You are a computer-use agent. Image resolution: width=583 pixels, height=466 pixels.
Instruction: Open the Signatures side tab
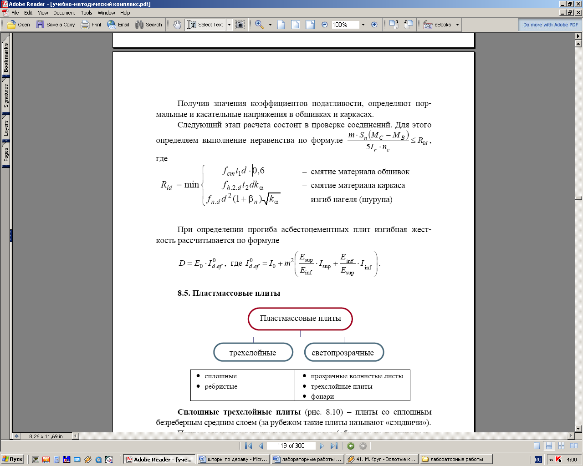6,96
